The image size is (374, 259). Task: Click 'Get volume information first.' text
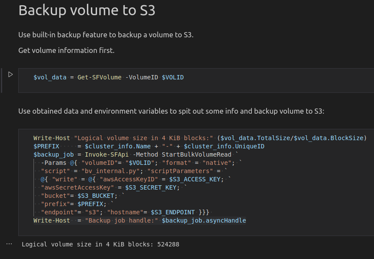coord(66,50)
